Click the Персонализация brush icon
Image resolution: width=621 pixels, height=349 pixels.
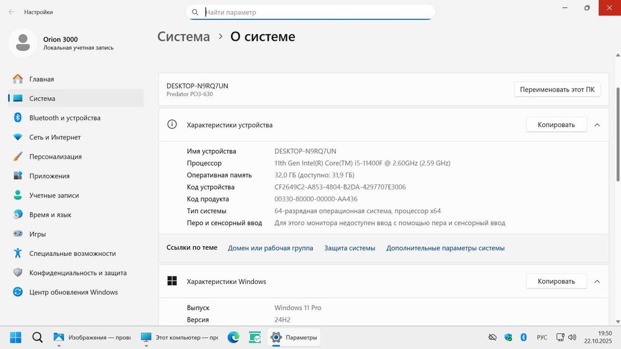click(18, 156)
